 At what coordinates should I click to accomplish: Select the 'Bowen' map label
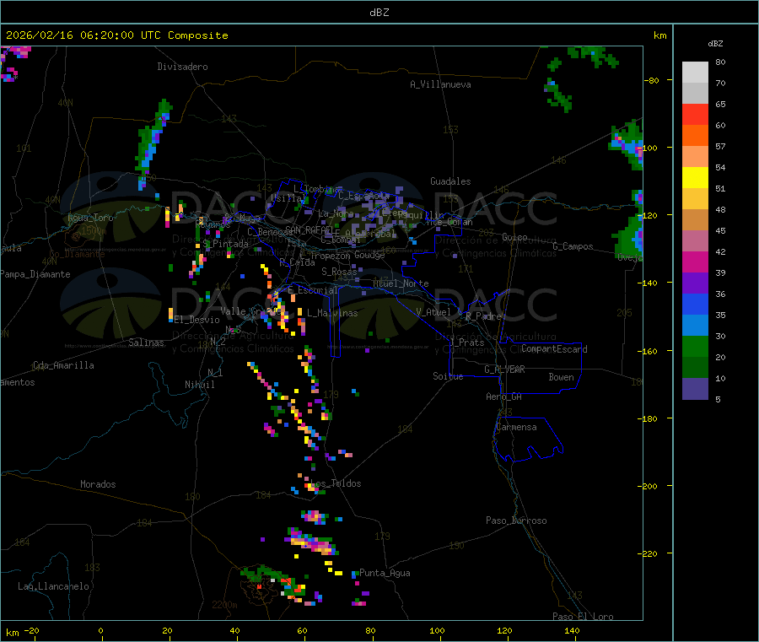point(561,377)
